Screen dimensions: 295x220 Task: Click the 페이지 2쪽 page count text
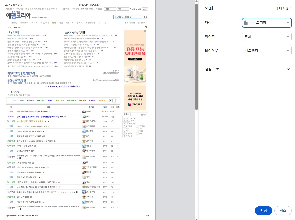click(x=283, y=8)
